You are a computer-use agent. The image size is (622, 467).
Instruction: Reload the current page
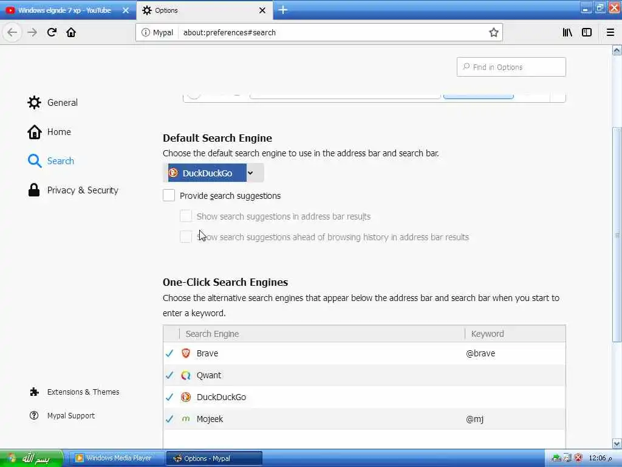52,32
